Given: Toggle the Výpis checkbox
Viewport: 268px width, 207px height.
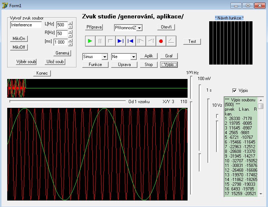Looking at the screenshot, I should coord(235,91).
